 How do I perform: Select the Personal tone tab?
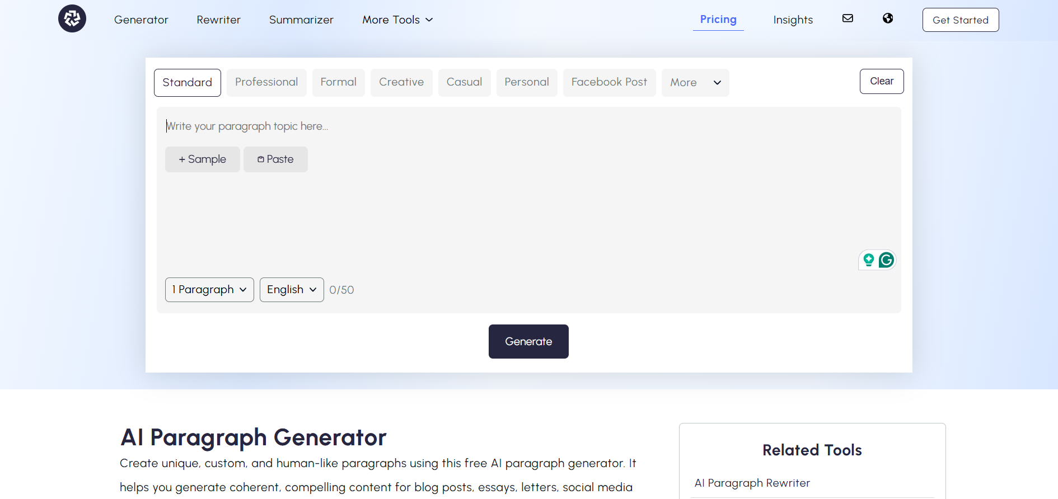[527, 83]
